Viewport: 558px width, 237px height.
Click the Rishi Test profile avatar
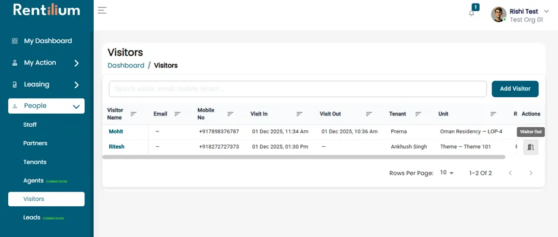tap(499, 14)
